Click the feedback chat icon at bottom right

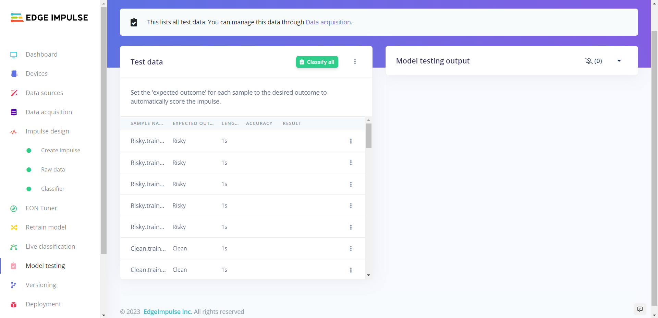pyautogui.click(x=640, y=309)
